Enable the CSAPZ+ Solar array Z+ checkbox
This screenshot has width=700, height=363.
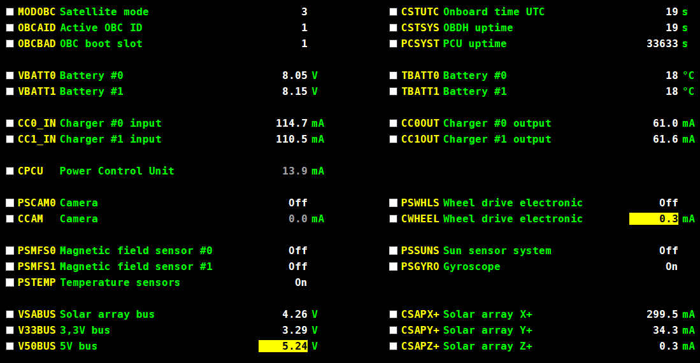tap(393, 346)
